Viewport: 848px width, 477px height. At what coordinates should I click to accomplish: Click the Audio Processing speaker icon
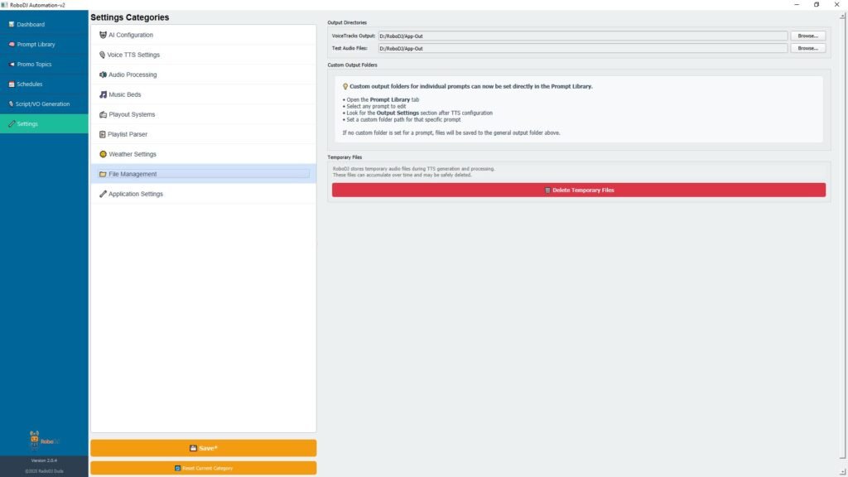(x=103, y=75)
